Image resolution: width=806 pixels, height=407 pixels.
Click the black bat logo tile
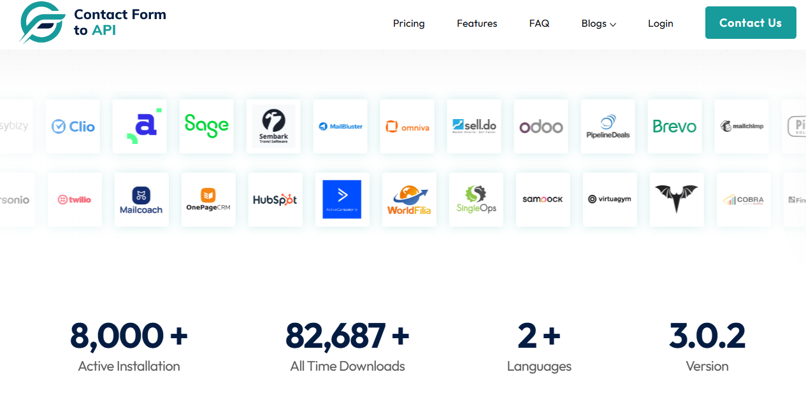pos(677,199)
